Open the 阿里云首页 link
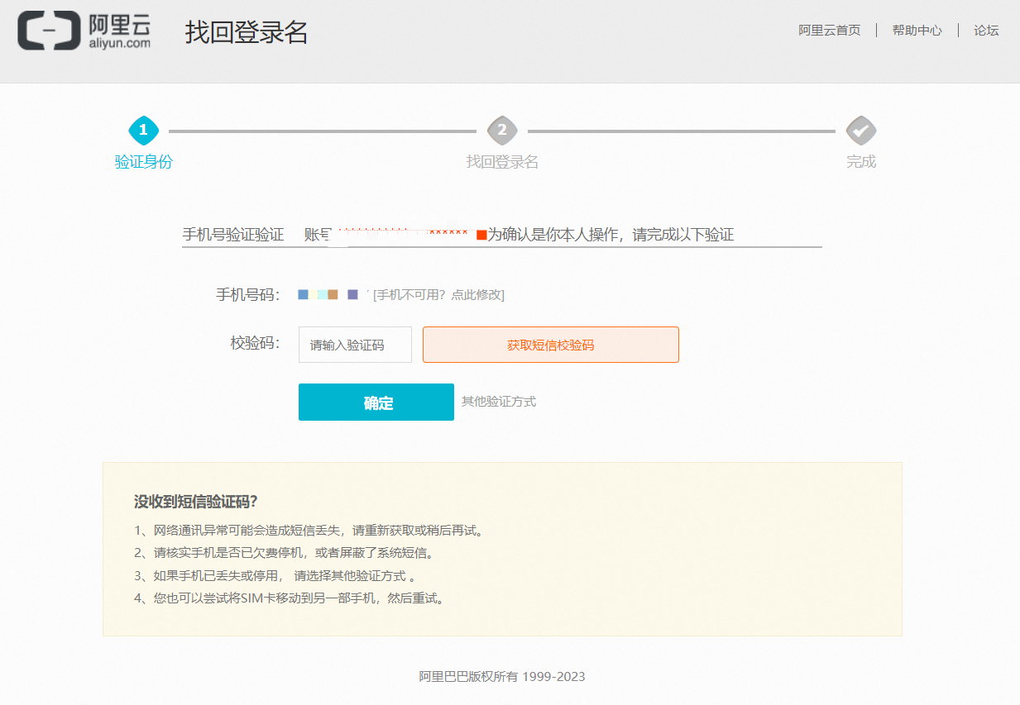The width and height of the screenshot is (1020, 705). tap(829, 31)
